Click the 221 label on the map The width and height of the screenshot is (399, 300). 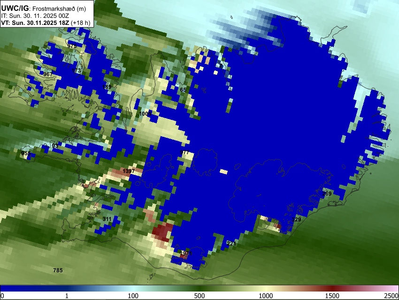(231, 244)
